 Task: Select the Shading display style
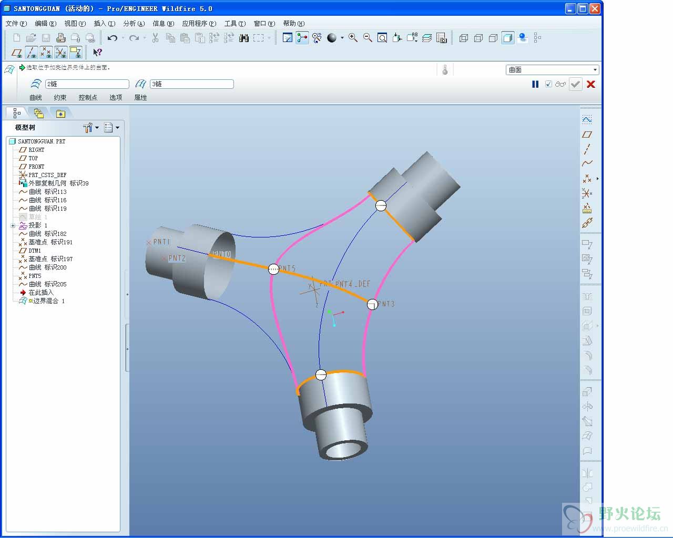[508, 38]
